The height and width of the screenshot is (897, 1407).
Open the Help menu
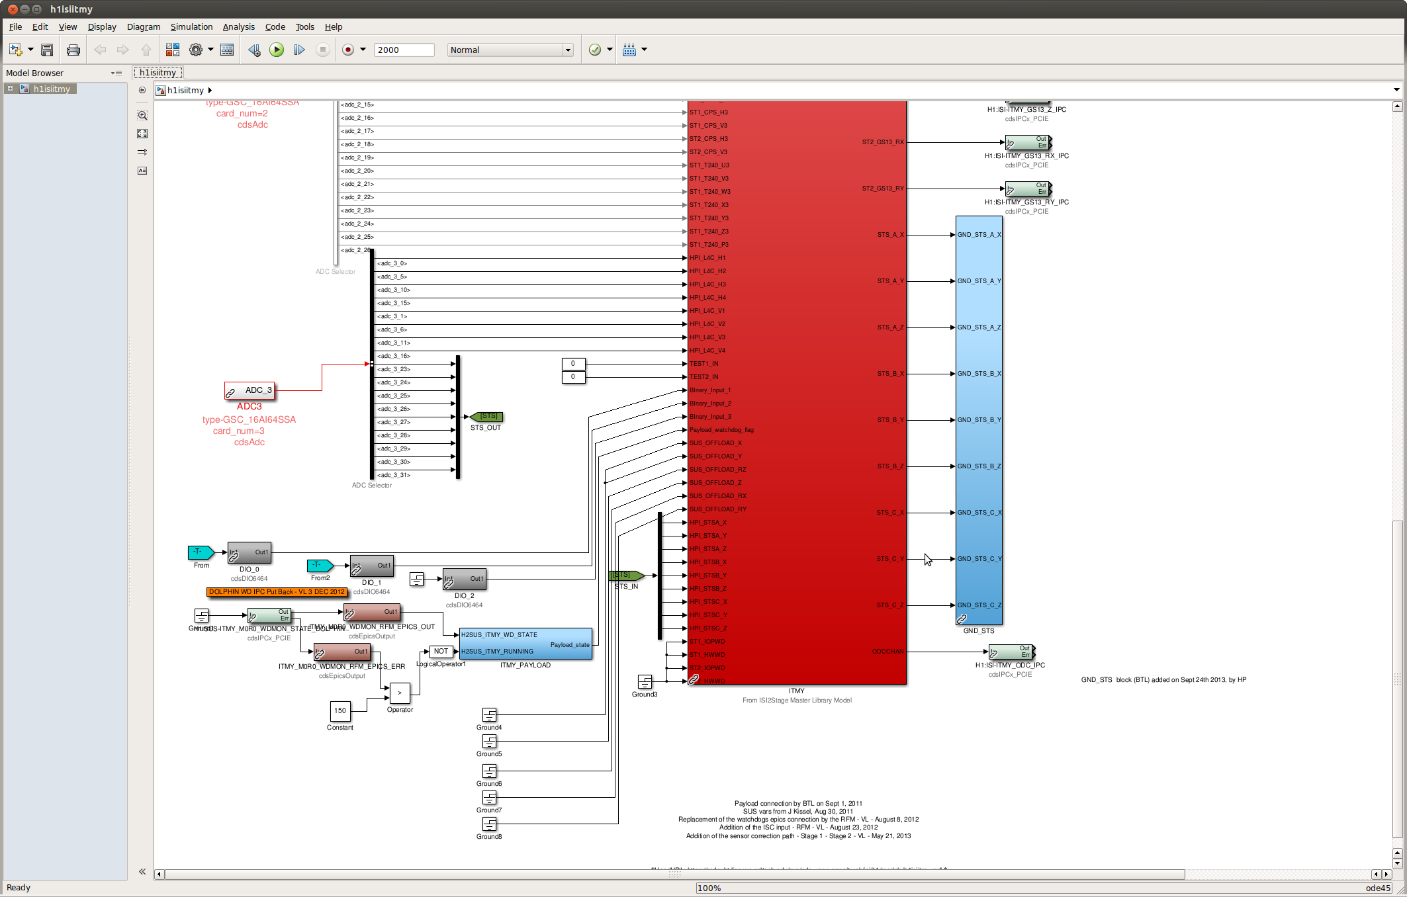(334, 26)
